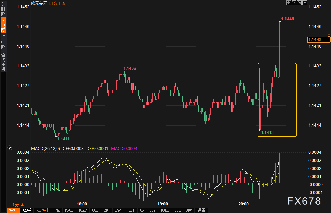The width and height of the screenshot is (331, 213).
Task: Enable the BOLL indicator
Action: point(165,210)
